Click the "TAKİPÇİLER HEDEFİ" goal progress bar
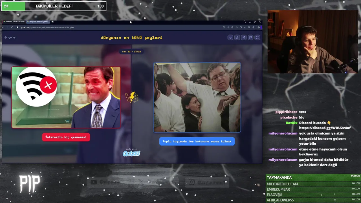The width and height of the screenshot is (361, 203). click(x=54, y=6)
